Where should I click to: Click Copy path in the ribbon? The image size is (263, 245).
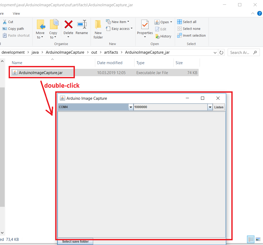pyautogui.click(x=13, y=29)
